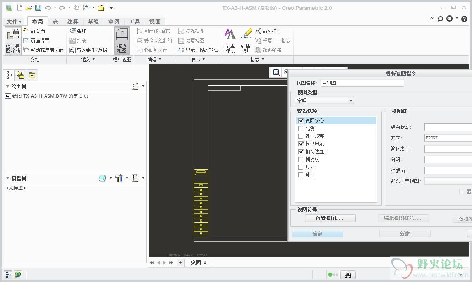Check the 尺寸 checkbox

(x=301, y=167)
